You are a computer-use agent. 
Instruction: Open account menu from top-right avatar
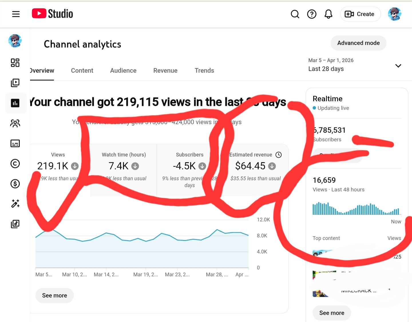395,14
